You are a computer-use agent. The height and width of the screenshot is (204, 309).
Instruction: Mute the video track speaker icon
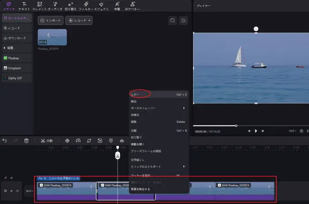(17, 191)
